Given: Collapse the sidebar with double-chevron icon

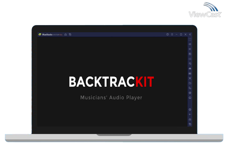Looking at the screenshot, I should pos(190,34).
